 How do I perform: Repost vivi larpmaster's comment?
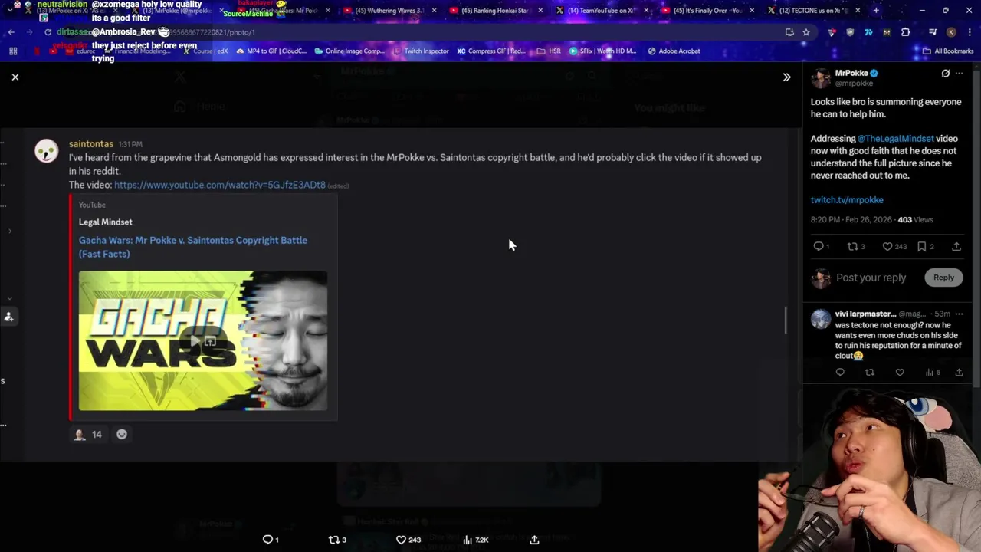(869, 373)
